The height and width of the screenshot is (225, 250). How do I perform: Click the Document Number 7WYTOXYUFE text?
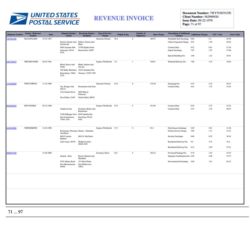click(x=207, y=12)
